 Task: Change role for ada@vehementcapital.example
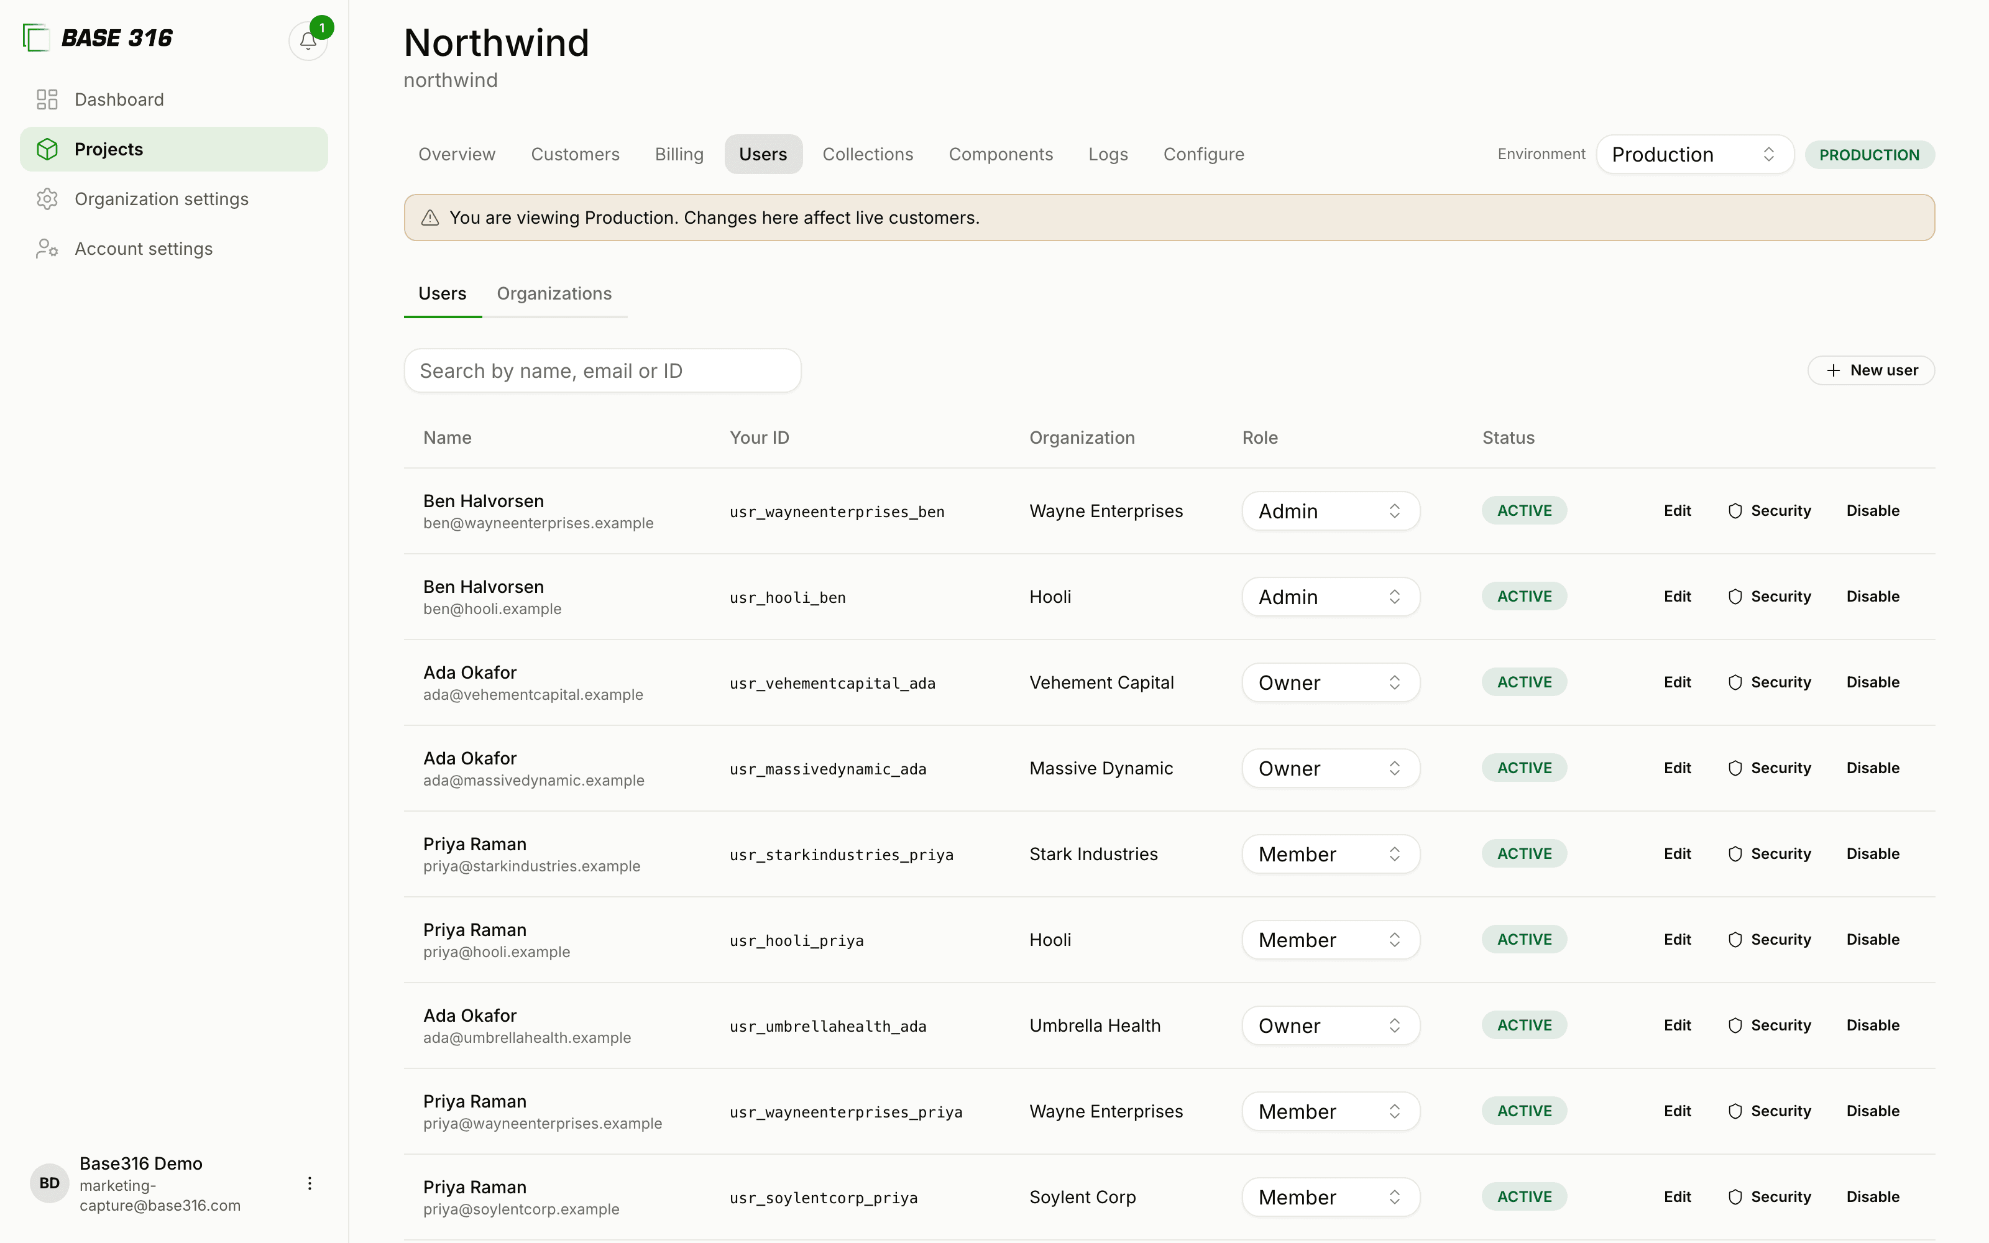point(1331,682)
